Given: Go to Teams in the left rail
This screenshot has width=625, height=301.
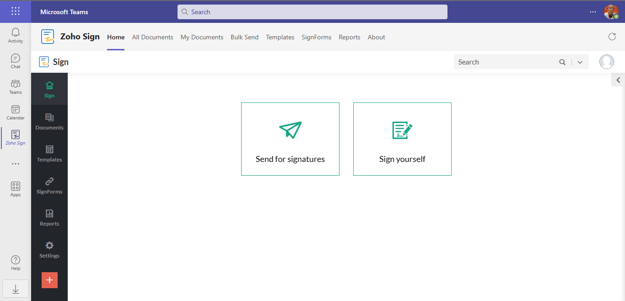Looking at the screenshot, I should 16,87.
